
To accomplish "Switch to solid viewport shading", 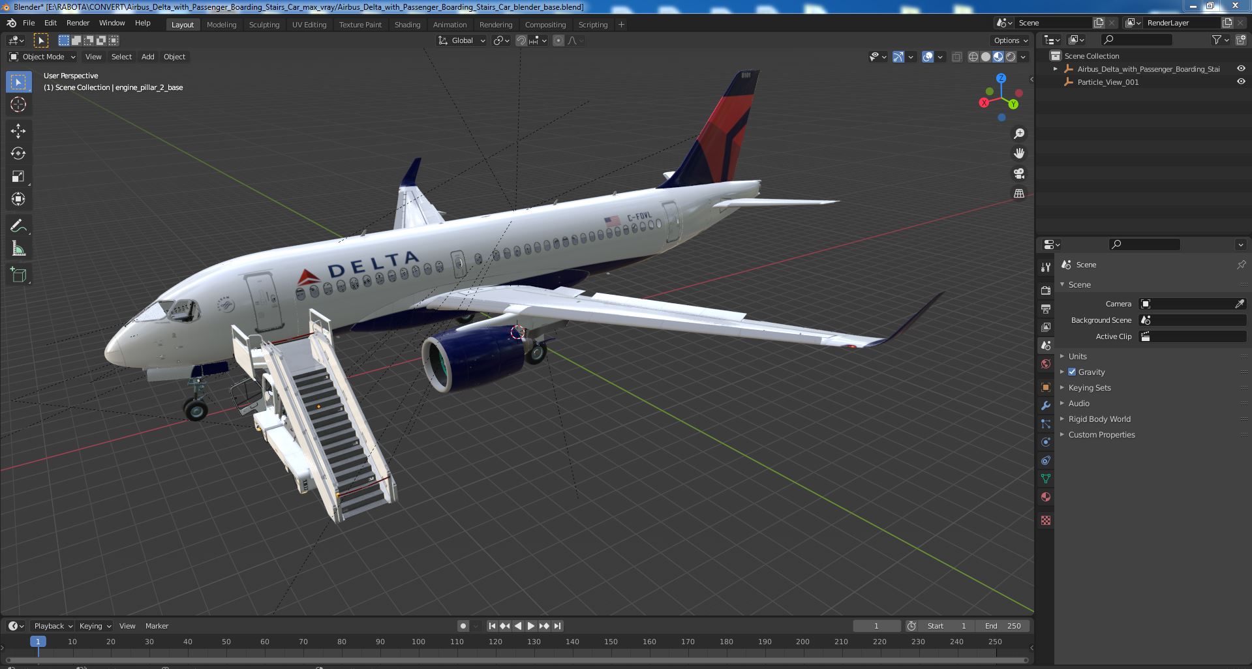I will click(986, 57).
